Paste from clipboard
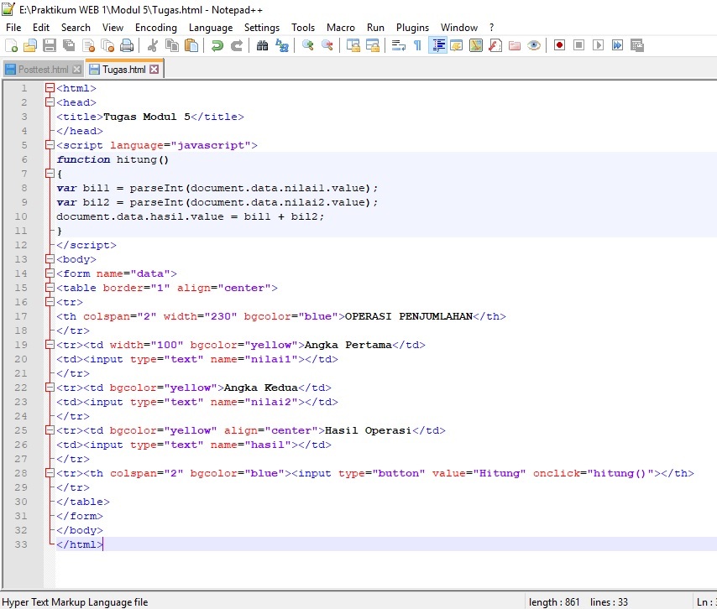 coord(190,45)
